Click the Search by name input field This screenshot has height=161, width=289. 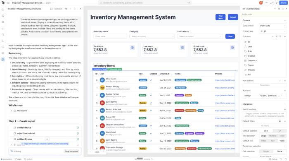point(110,36)
